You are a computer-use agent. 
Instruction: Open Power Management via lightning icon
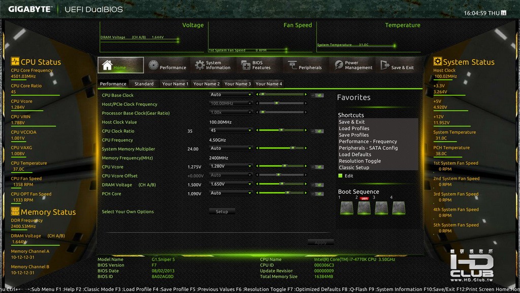(339, 65)
